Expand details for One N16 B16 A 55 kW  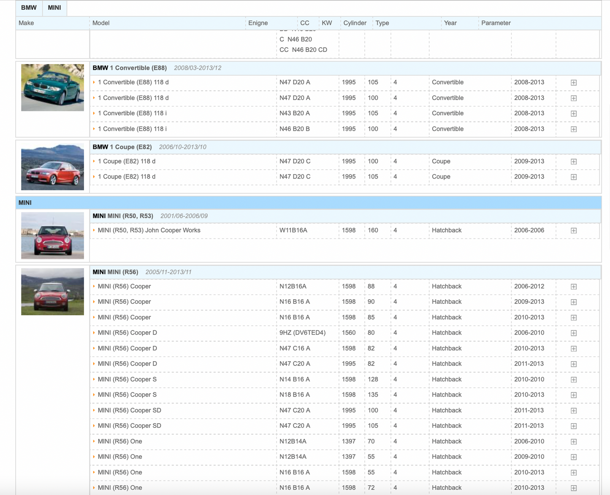(574, 473)
